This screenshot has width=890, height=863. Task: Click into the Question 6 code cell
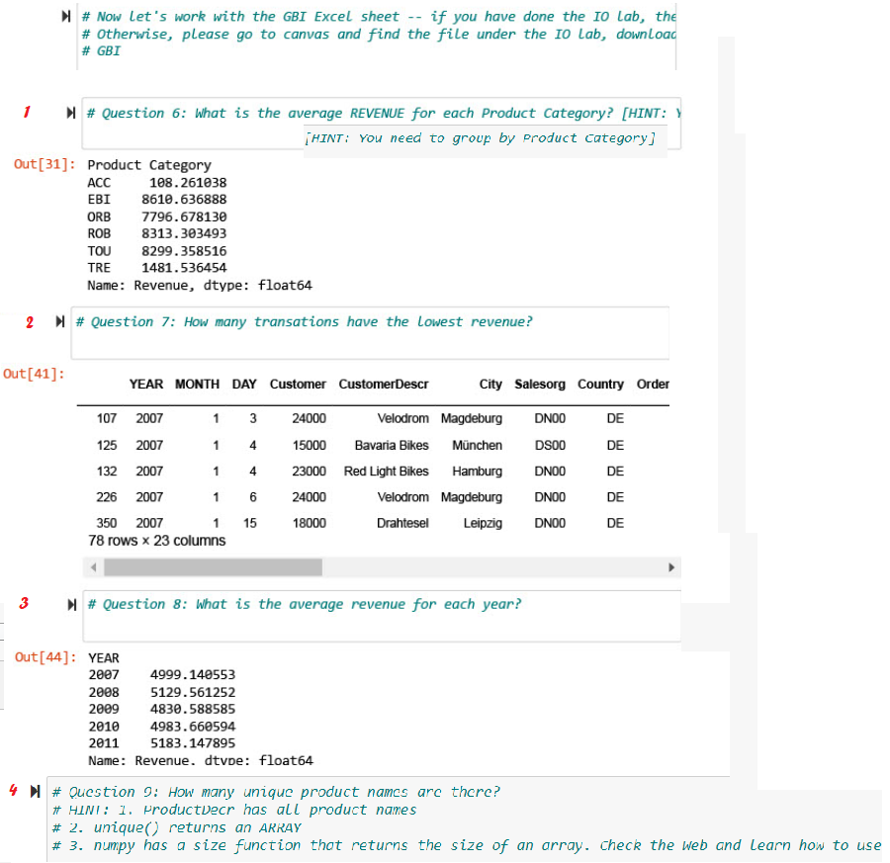pos(396,112)
